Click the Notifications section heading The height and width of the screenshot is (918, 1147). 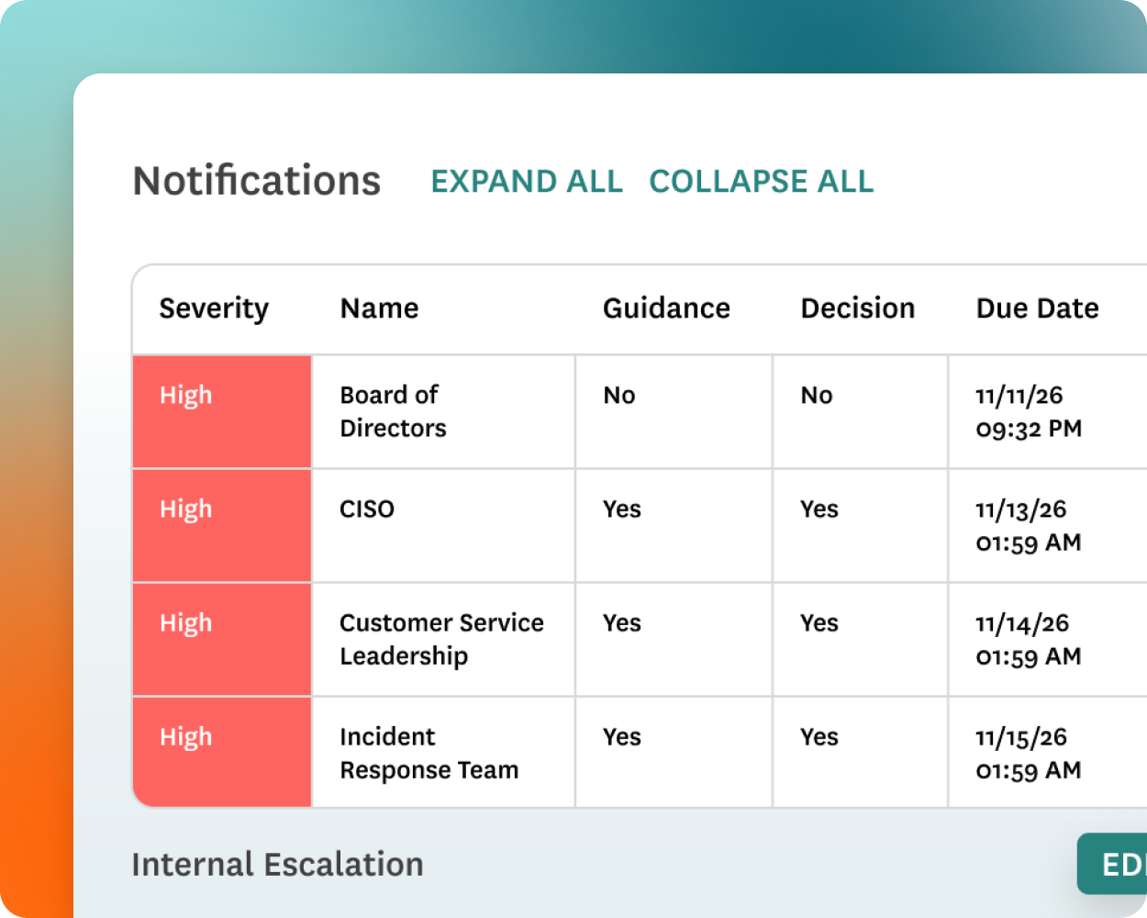(x=257, y=181)
